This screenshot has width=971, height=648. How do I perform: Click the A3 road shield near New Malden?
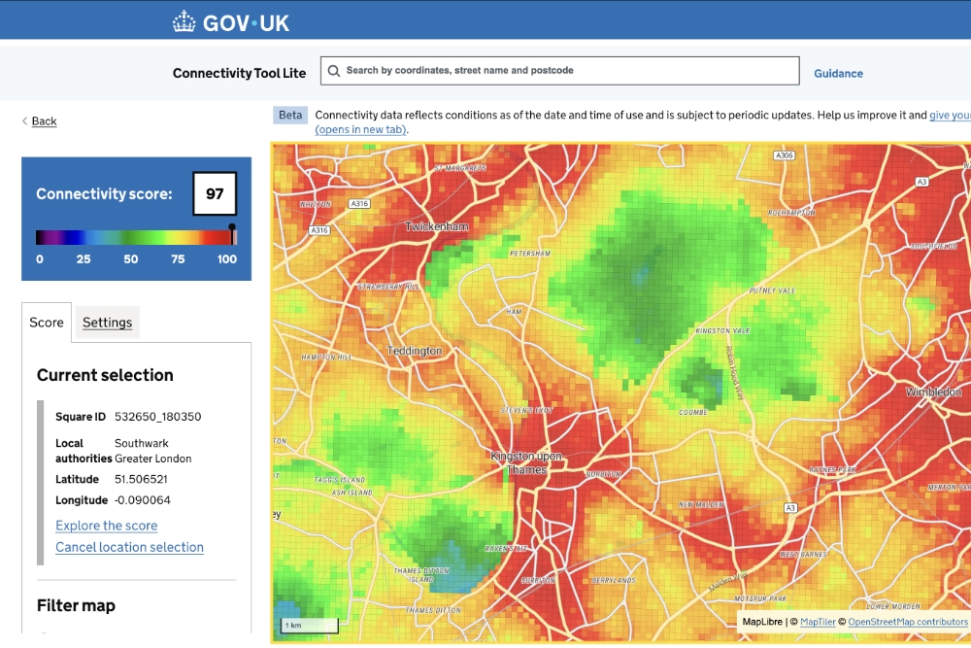791,507
